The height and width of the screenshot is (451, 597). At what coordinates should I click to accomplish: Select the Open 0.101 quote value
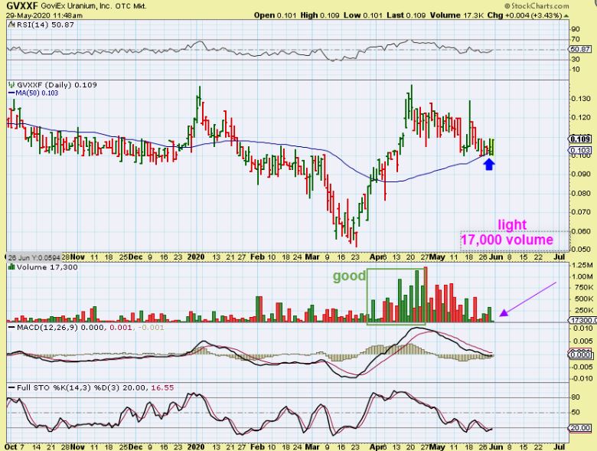coord(275,15)
